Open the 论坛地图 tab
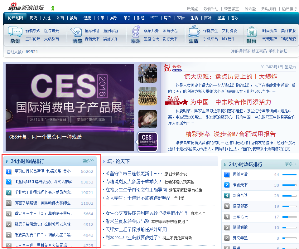The image size is (299, 249). tap(16, 18)
